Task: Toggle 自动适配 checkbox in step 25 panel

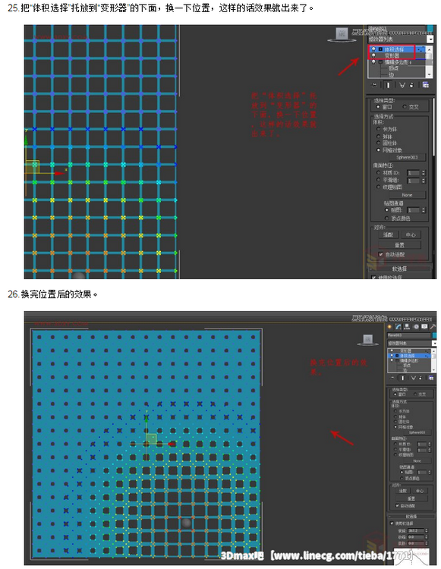Action: pyautogui.click(x=380, y=254)
